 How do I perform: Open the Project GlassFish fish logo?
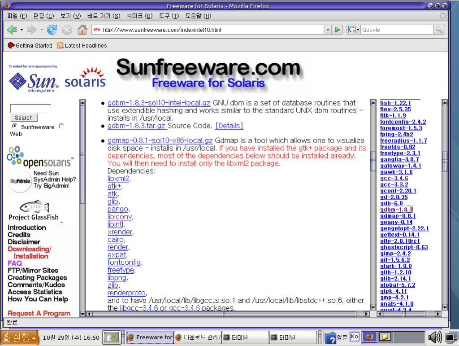tap(34, 207)
